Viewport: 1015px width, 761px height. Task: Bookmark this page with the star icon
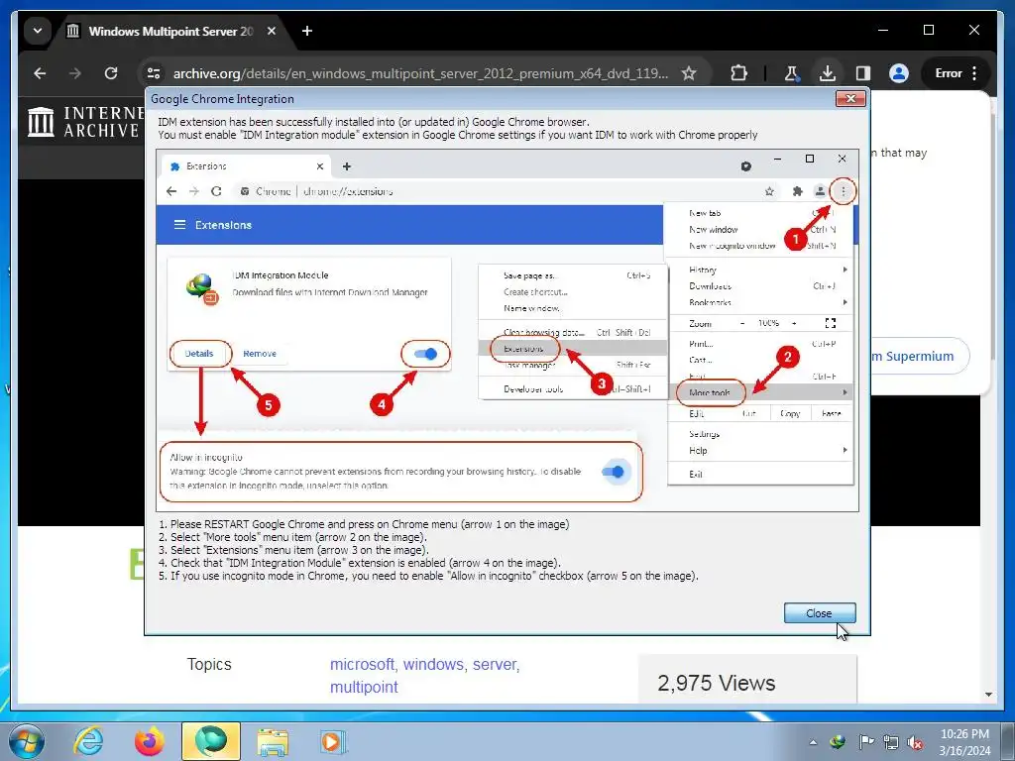689,73
